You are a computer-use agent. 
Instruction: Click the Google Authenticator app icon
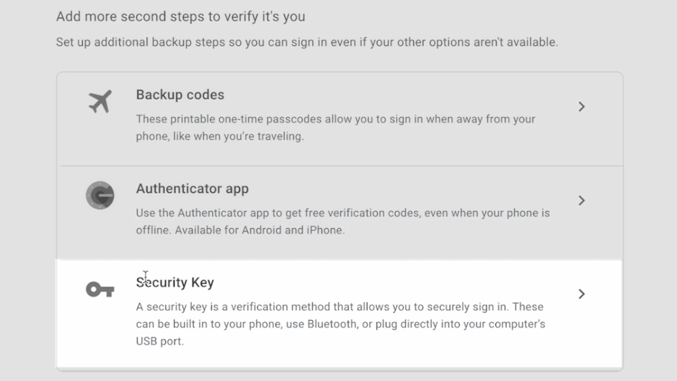coord(100,195)
